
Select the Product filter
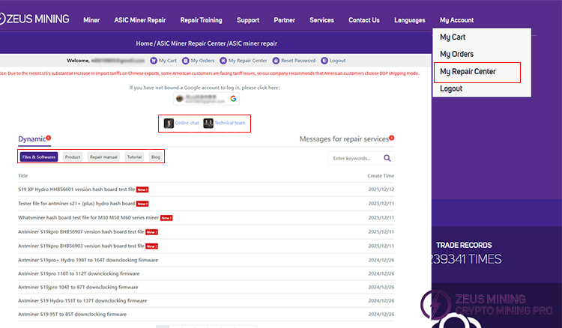click(73, 157)
